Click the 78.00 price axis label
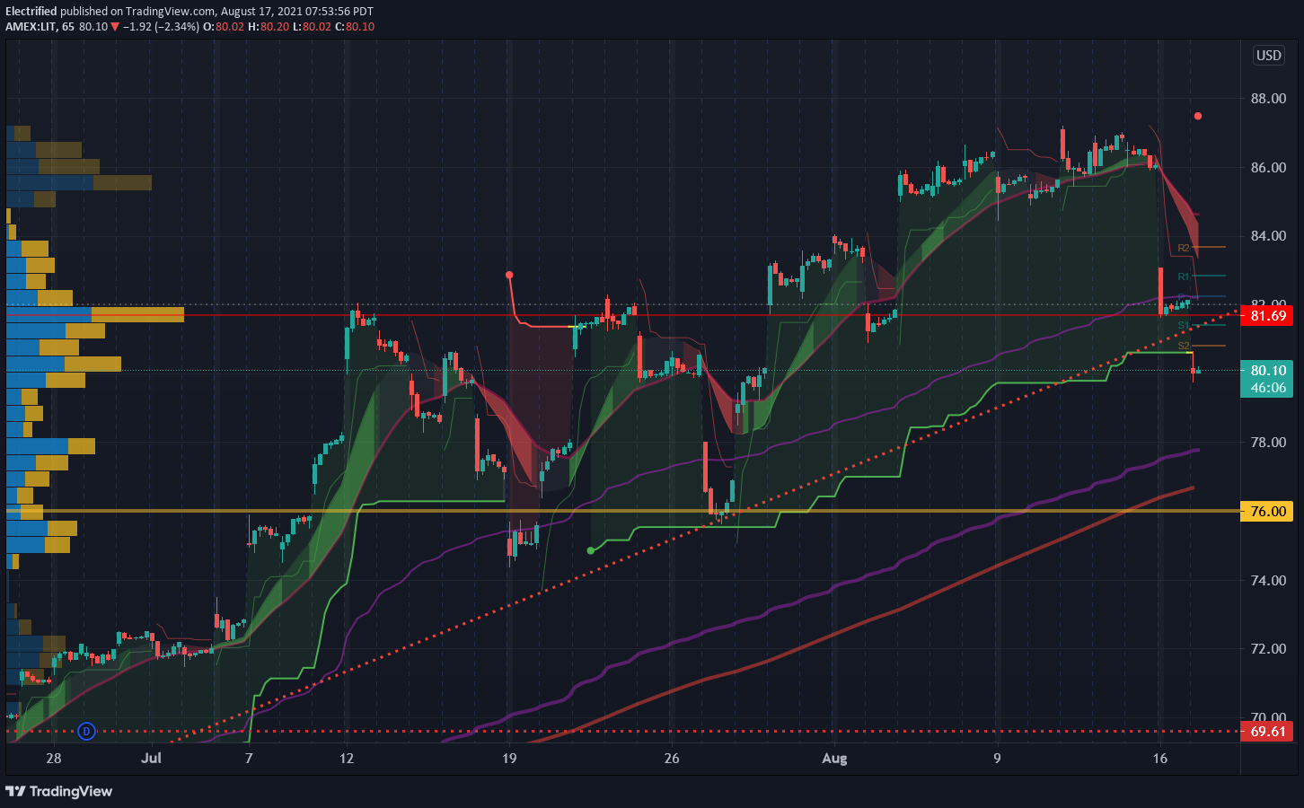The image size is (1304, 808). click(1268, 443)
